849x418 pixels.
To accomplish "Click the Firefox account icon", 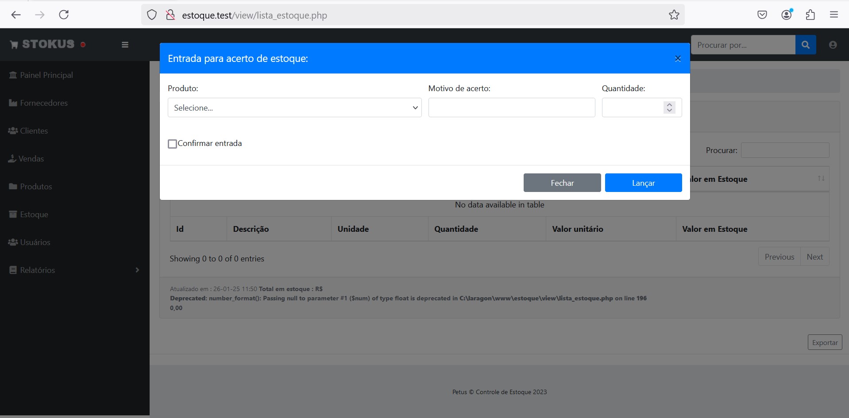I will click(x=786, y=15).
